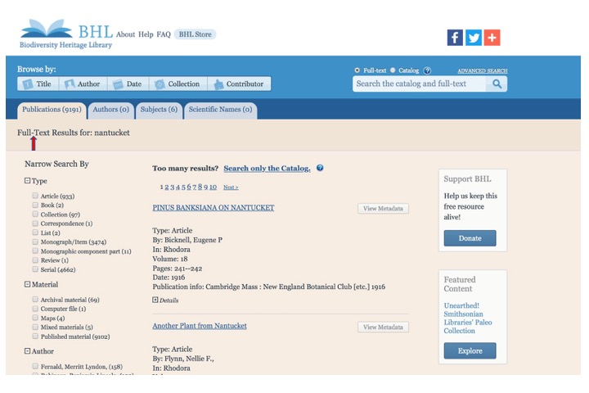This screenshot has width=589, height=393.
Task: Visit the BHL Store
Action: pyautogui.click(x=195, y=34)
